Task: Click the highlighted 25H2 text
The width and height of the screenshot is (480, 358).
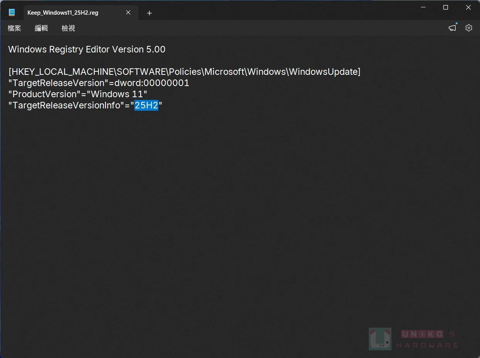Action: point(146,105)
